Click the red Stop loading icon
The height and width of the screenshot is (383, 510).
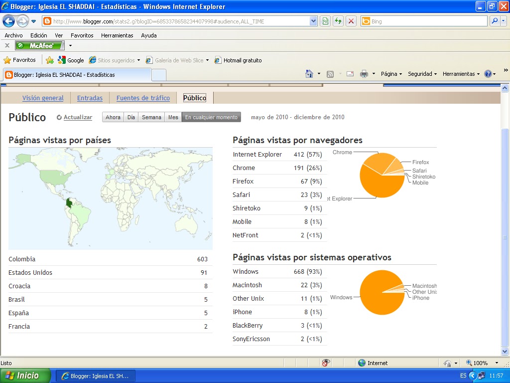tap(351, 21)
